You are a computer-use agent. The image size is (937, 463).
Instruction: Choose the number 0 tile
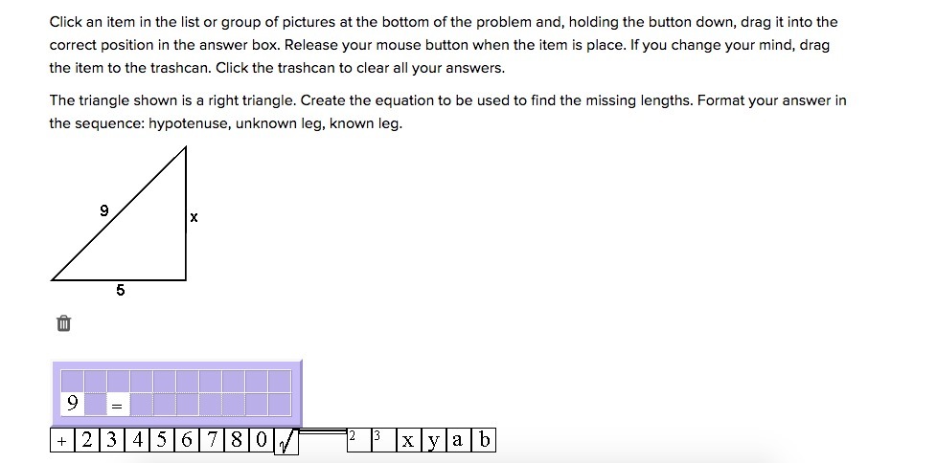262,441
